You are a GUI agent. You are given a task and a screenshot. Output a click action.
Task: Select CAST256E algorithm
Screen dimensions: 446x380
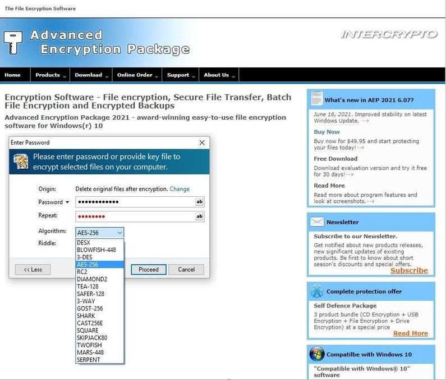point(99,323)
